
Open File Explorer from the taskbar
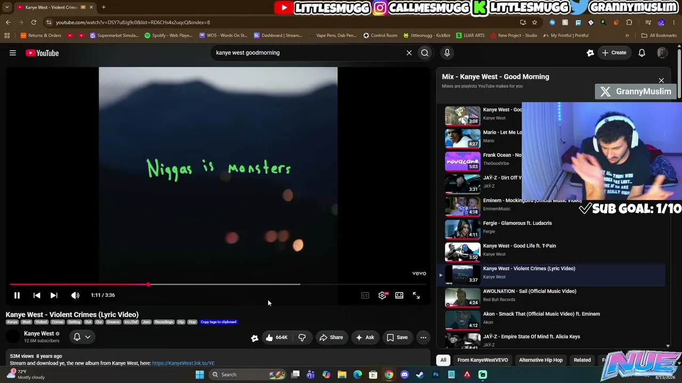click(342, 374)
